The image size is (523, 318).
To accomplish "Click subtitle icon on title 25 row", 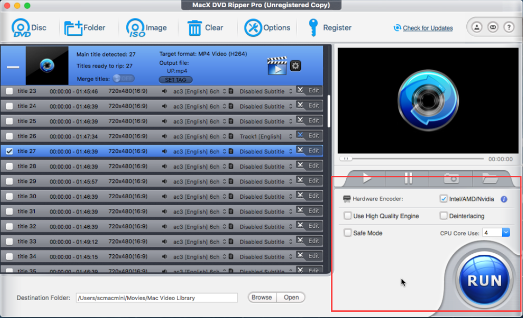I will (x=231, y=121).
